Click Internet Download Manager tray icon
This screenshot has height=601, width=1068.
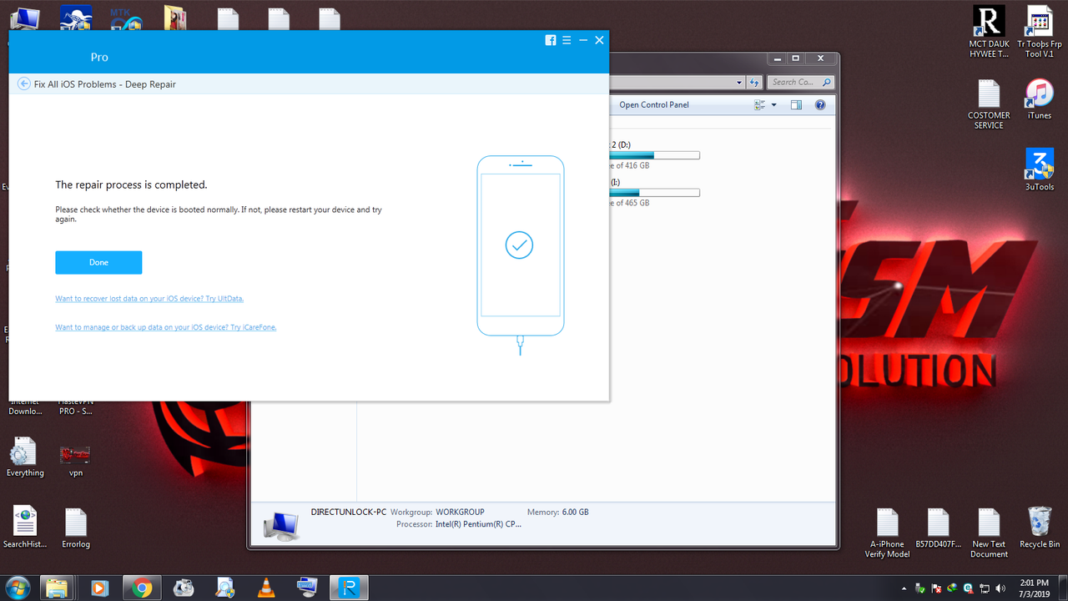coord(952,588)
